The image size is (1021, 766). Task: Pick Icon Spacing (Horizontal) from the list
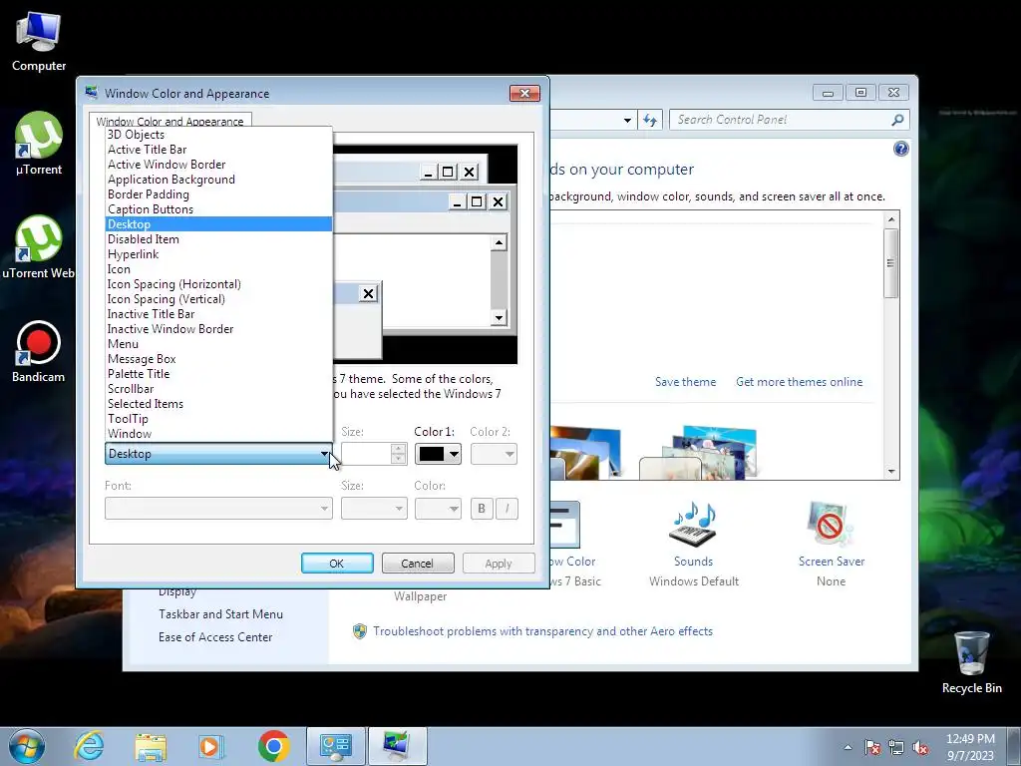pos(218,284)
